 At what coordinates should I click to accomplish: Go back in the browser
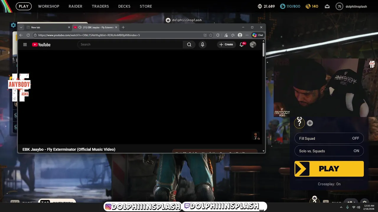(x=21, y=35)
